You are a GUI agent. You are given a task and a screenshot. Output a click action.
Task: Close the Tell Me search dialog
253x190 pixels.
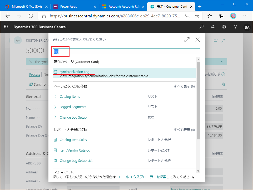(x=198, y=40)
